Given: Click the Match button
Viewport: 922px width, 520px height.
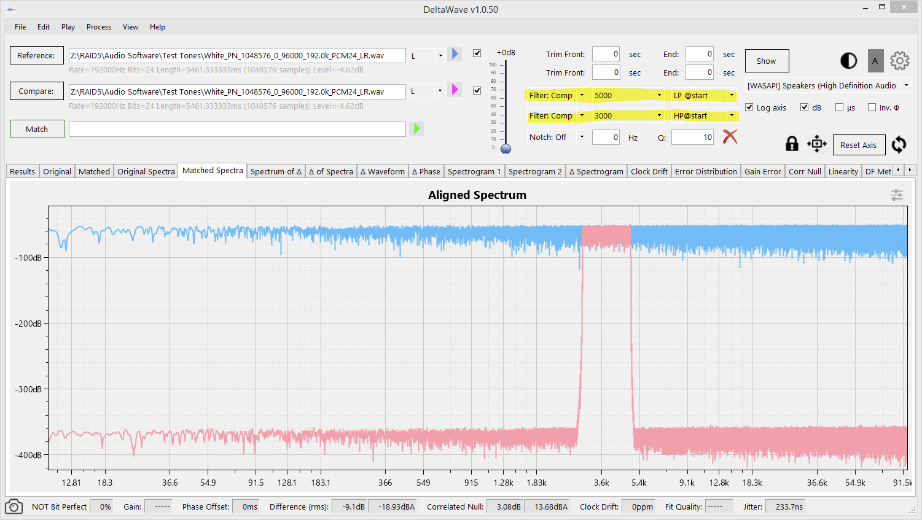Looking at the screenshot, I should point(37,129).
